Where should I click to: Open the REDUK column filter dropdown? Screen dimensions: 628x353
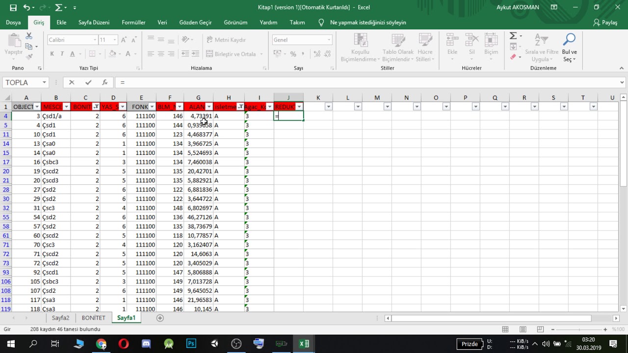(x=299, y=107)
